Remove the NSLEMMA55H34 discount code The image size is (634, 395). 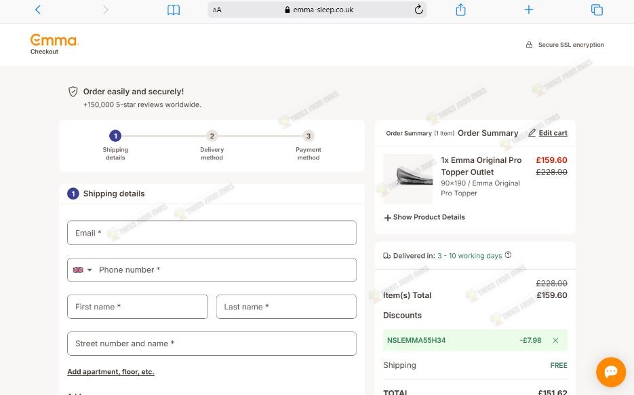[x=555, y=340]
